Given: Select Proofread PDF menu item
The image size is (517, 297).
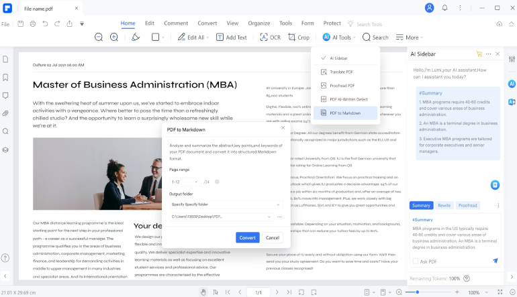Looking at the screenshot, I should (x=345, y=86).
